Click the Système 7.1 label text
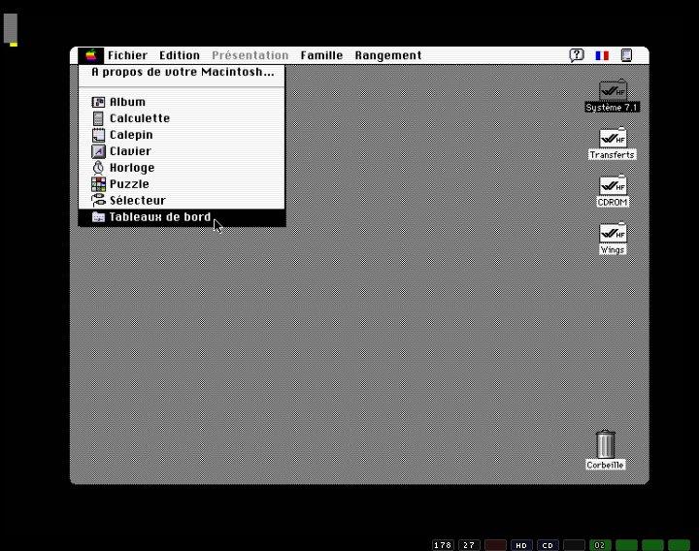This screenshot has width=699, height=551. click(x=612, y=108)
